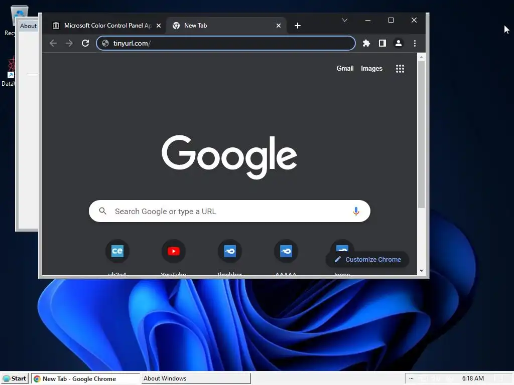Viewport: 514px width, 385px height.
Task: Switch to About Windows taskbar button
Action: (x=196, y=378)
